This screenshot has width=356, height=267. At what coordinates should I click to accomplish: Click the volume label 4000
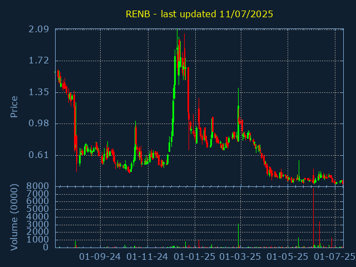[38, 216]
